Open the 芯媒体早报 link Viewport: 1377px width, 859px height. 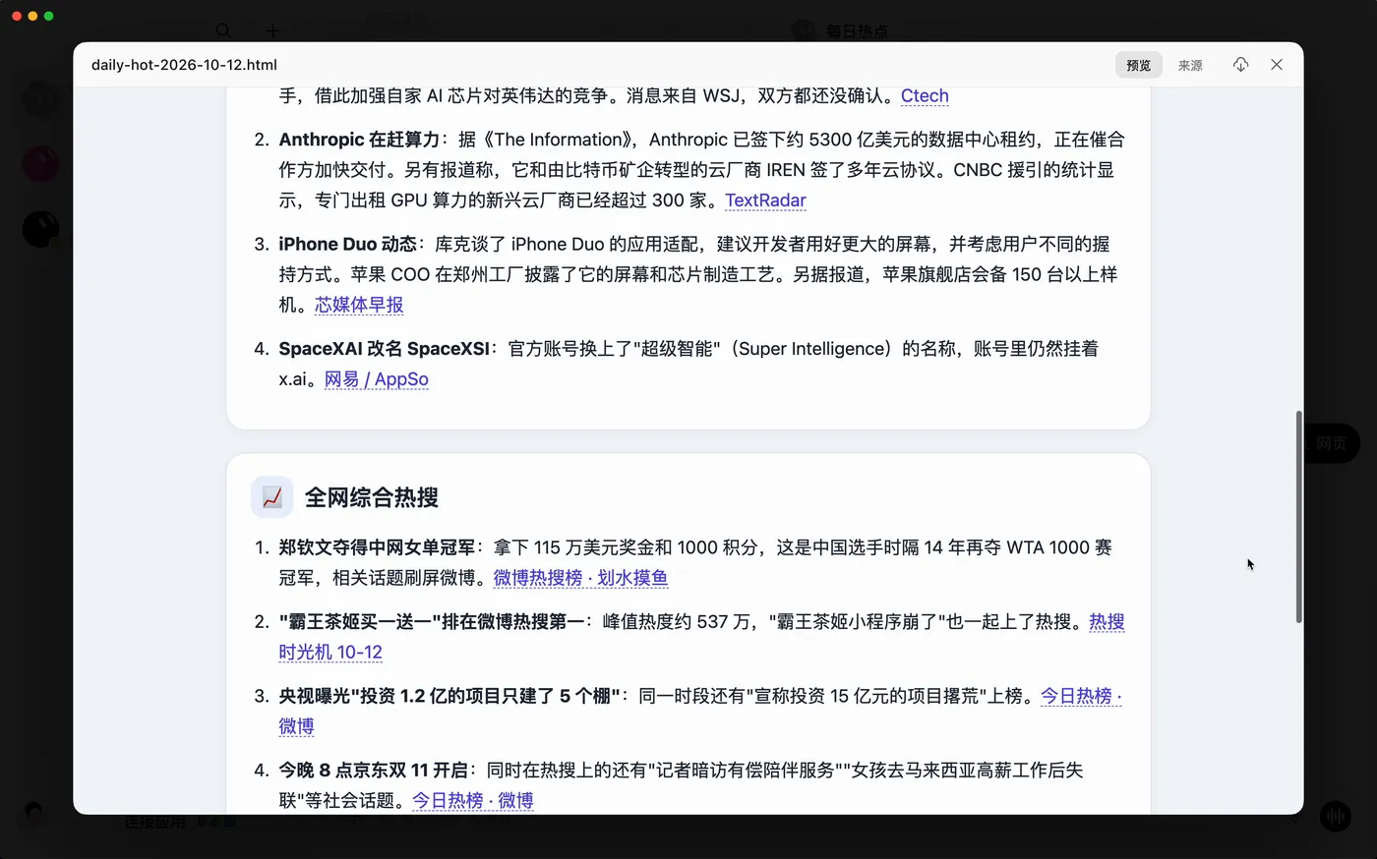[x=359, y=305]
